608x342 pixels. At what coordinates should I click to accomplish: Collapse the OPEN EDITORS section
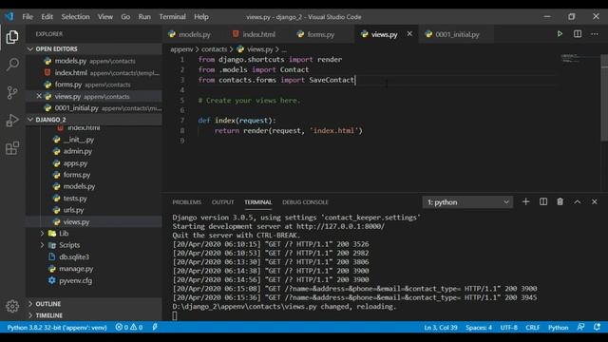[94, 48]
